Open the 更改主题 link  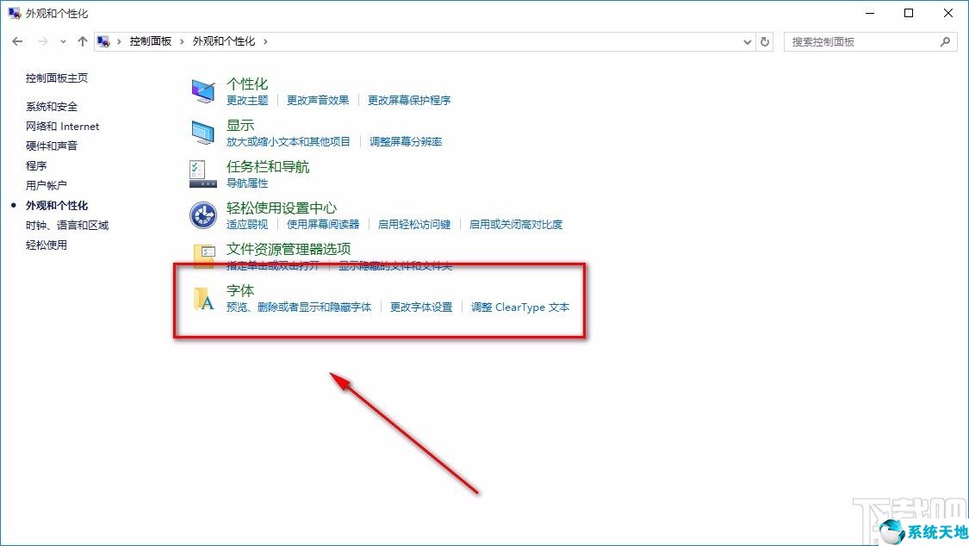(x=247, y=100)
